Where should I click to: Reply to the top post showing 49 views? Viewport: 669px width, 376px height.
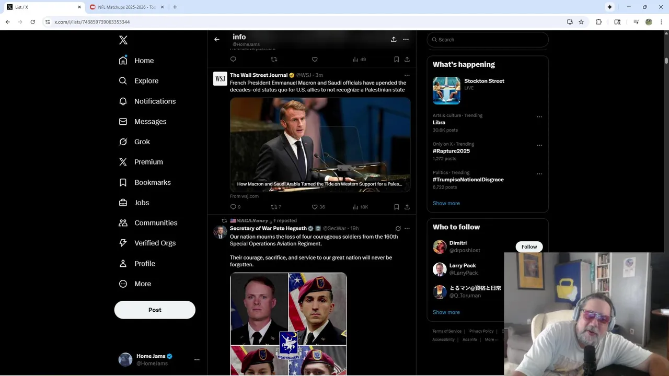[233, 60]
